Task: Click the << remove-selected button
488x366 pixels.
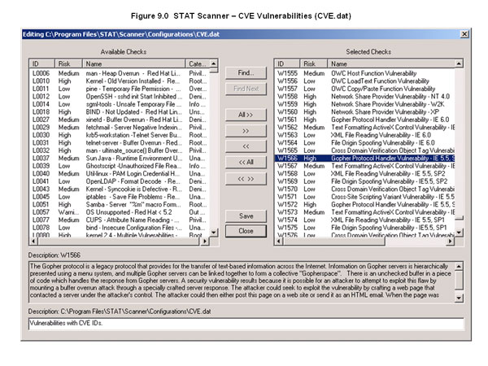Action: point(246,146)
